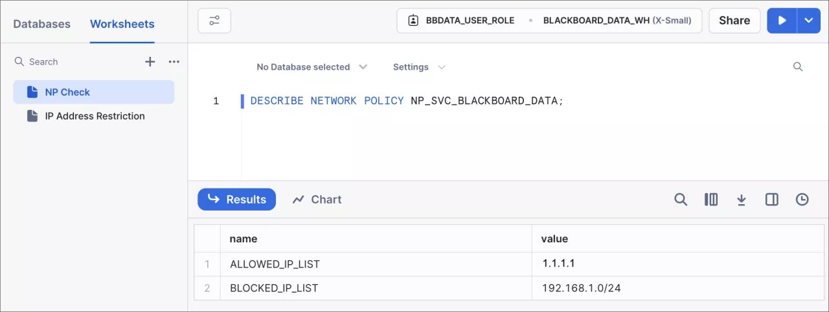Run the query with the play button
829x312 pixels.
tap(782, 21)
